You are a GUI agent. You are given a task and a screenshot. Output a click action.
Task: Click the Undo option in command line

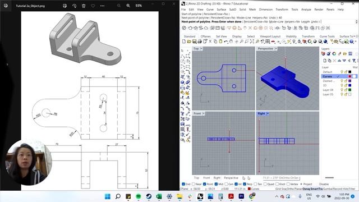pyautogui.click(x=314, y=21)
